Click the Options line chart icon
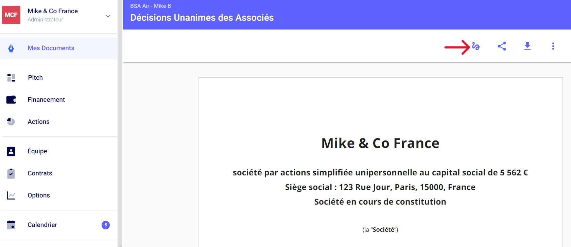 11,195
